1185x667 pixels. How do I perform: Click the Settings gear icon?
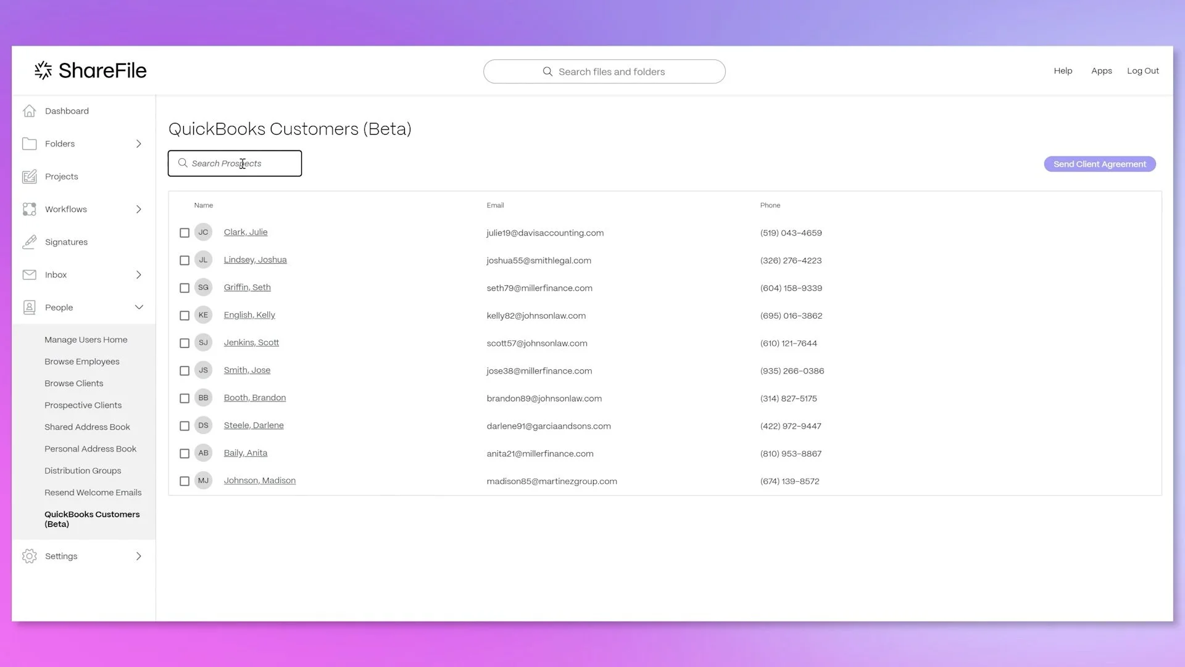click(x=29, y=556)
